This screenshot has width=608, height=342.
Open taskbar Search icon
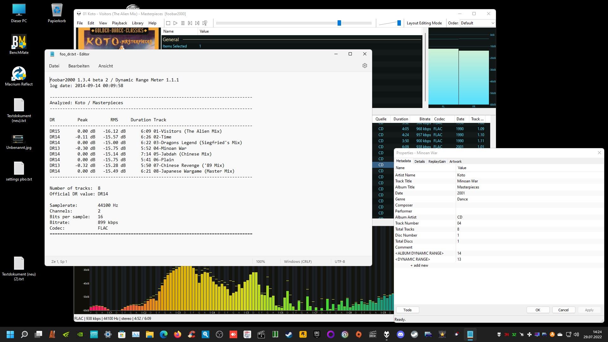pos(24,334)
